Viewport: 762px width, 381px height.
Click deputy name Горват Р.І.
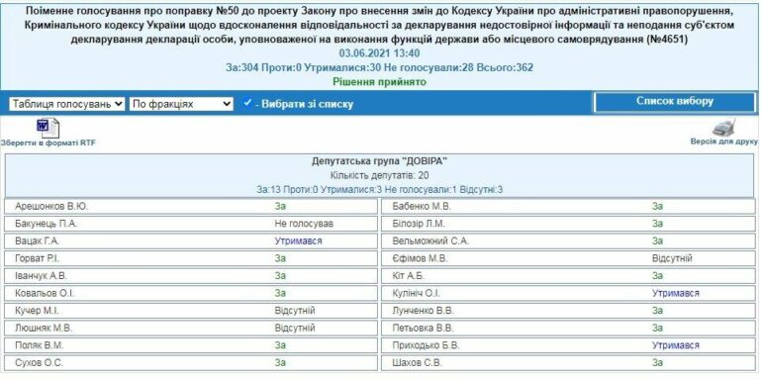pyautogui.click(x=37, y=258)
